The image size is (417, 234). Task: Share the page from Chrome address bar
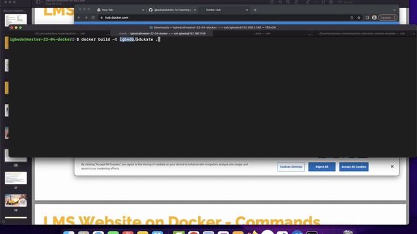click(x=352, y=18)
